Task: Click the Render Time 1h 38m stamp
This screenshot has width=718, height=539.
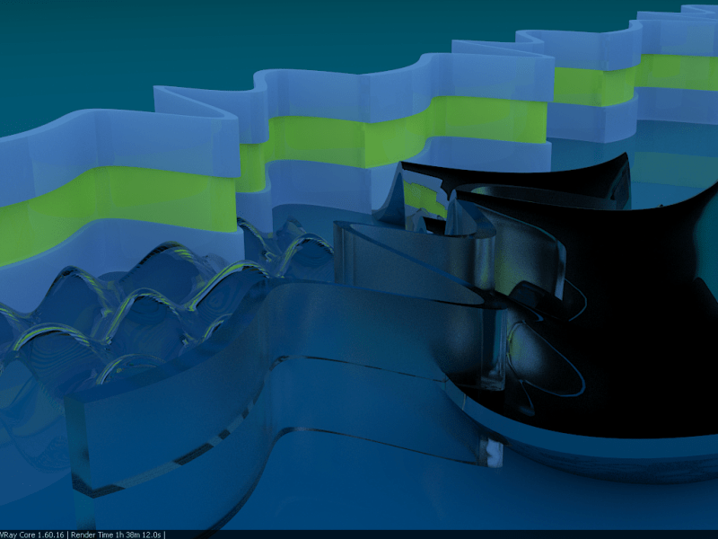Action: tap(115, 534)
